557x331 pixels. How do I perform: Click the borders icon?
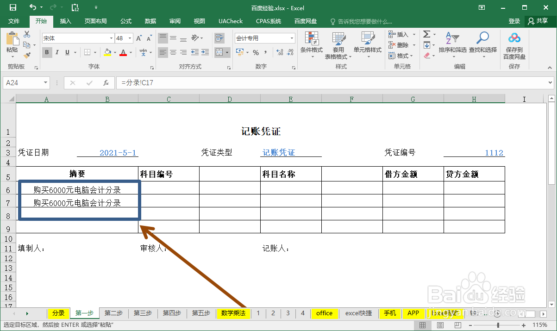(x=87, y=52)
